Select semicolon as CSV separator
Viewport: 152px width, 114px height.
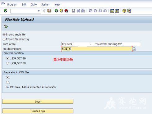[7, 77]
